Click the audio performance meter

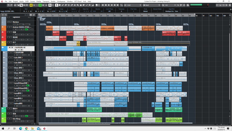199,5
